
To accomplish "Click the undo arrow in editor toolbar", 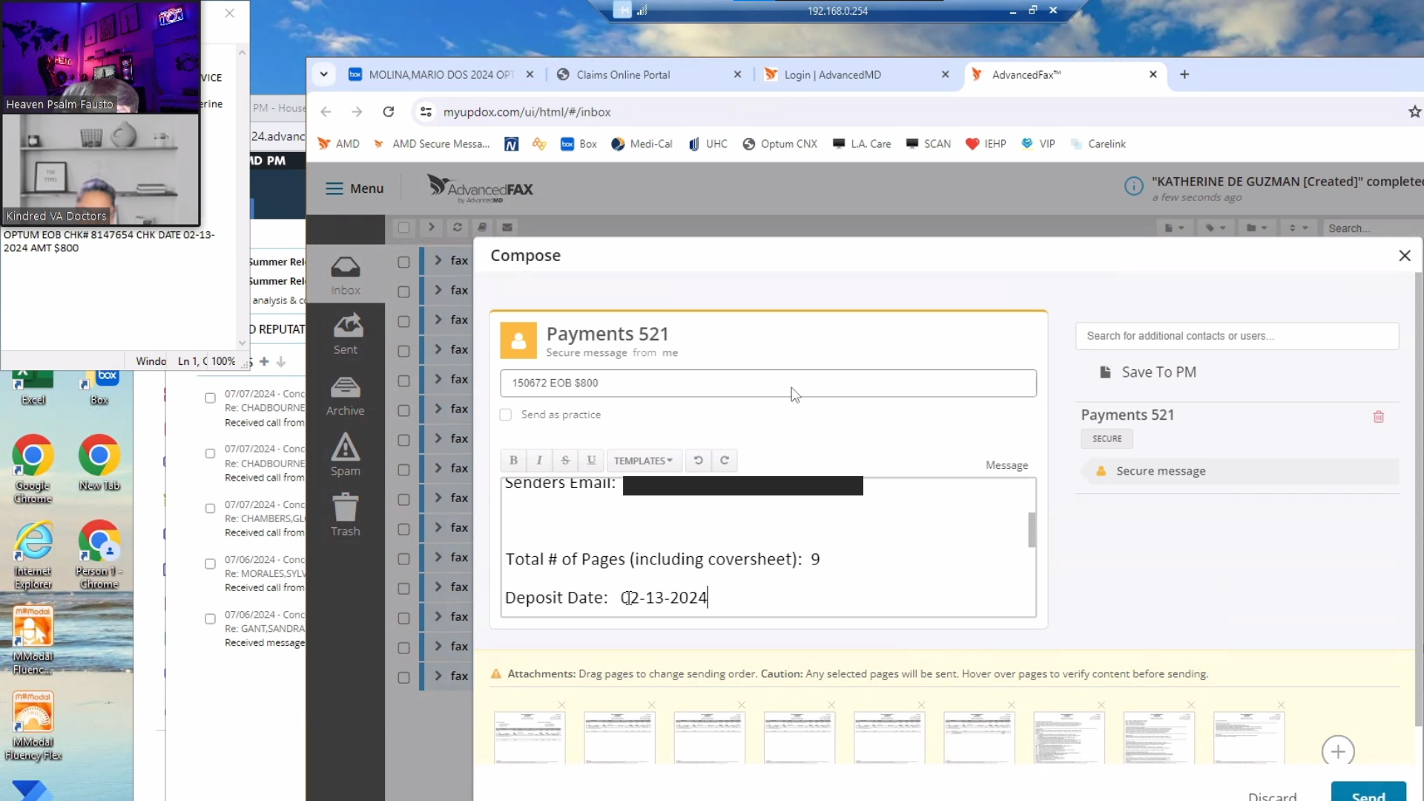I will 698,461.
